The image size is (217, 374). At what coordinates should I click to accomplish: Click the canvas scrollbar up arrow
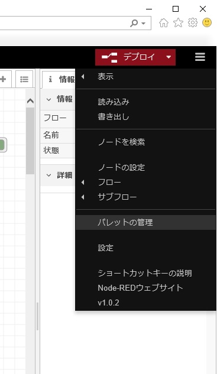pyautogui.click(x=30, y=101)
